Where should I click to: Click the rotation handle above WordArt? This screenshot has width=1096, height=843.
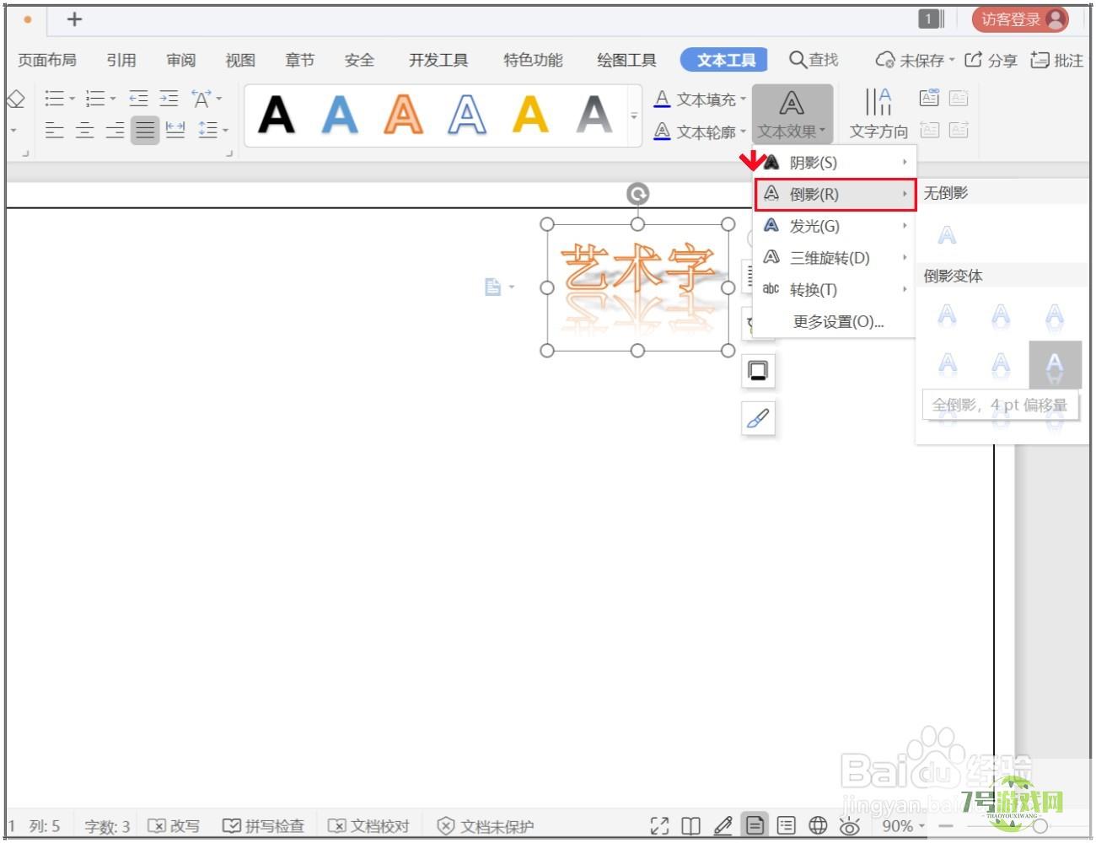[637, 195]
